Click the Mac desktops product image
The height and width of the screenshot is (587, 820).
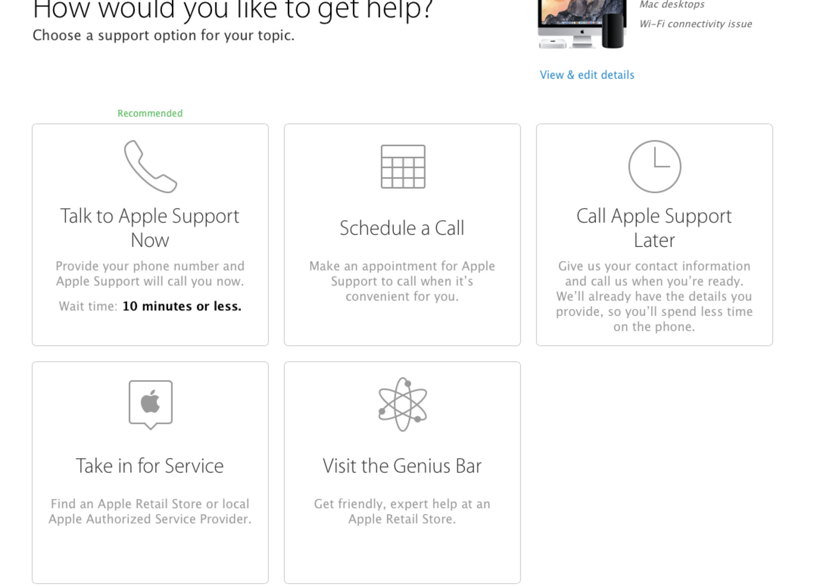click(582, 24)
